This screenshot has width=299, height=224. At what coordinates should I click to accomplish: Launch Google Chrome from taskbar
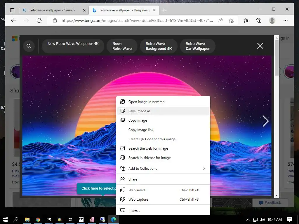pos(38,220)
